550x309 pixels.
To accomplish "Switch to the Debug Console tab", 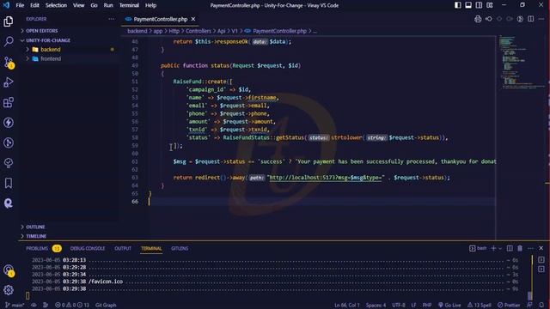I will (x=88, y=248).
